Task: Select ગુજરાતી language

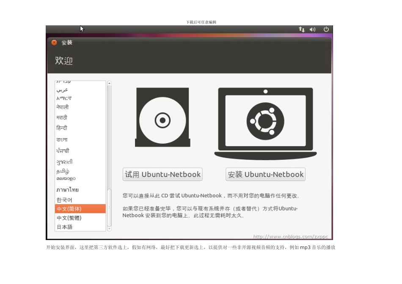Action: [x=80, y=162]
